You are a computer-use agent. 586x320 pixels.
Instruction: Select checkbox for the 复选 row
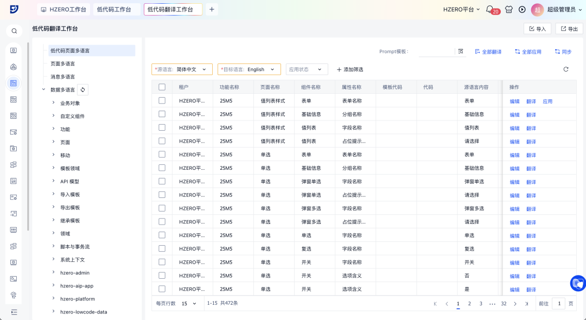pyautogui.click(x=162, y=249)
